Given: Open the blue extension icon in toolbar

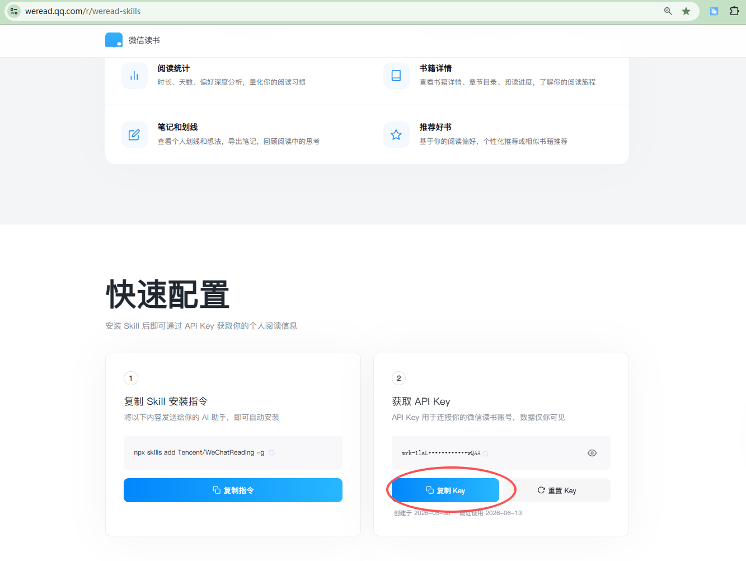Looking at the screenshot, I should pos(714,11).
